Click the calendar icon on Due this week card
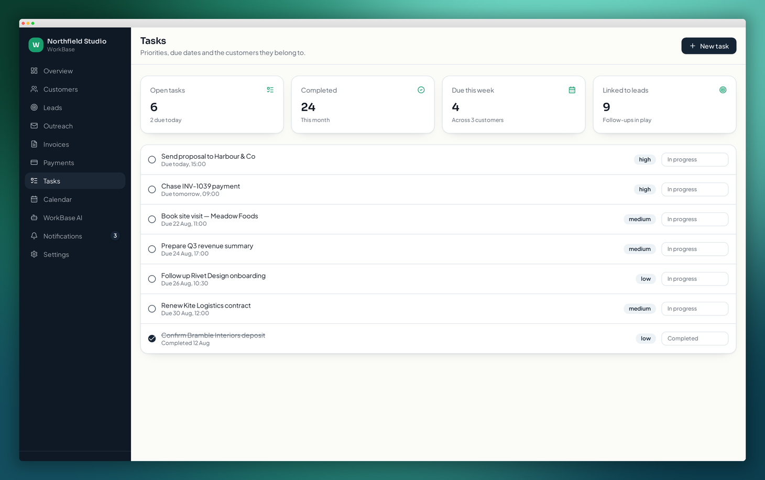Image resolution: width=765 pixels, height=480 pixels. tap(572, 90)
